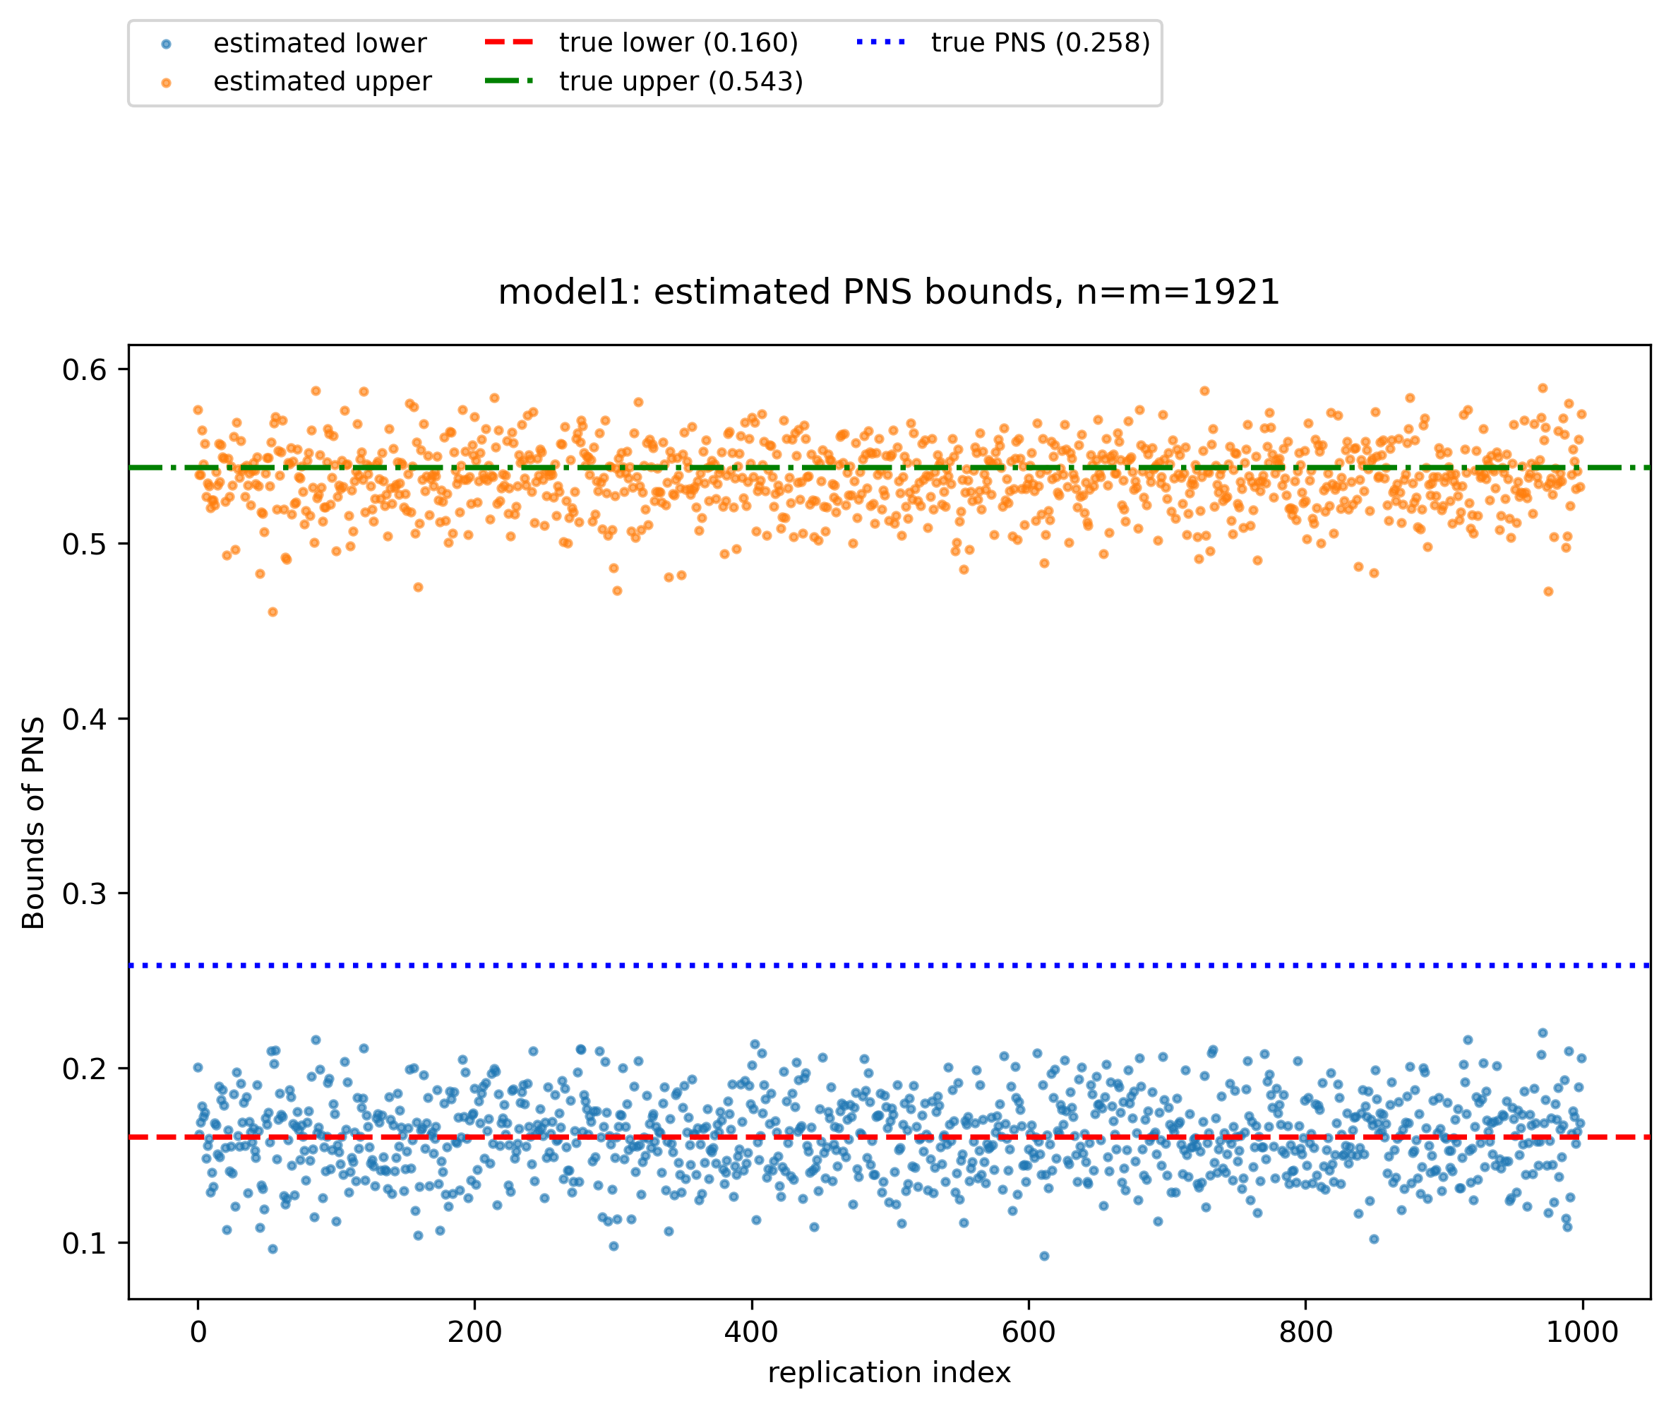Click the green dash-dot true upper legend line
1671x1409 pixels.
pyautogui.click(x=508, y=81)
